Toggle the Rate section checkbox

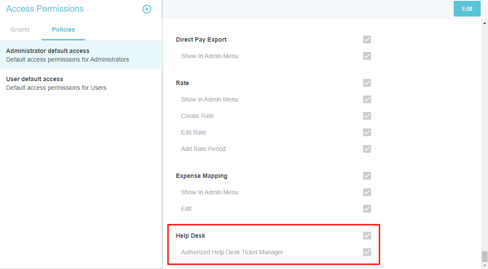367,83
